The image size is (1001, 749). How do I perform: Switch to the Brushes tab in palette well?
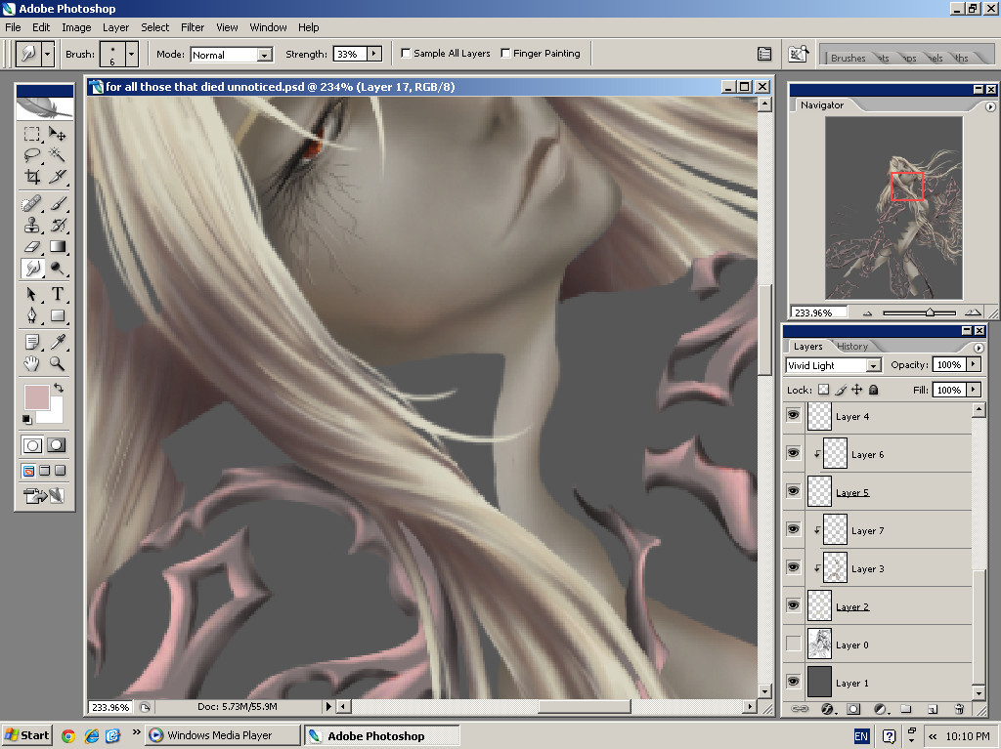848,58
